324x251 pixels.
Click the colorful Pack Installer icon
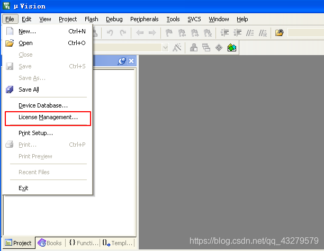[x=232, y=48]
